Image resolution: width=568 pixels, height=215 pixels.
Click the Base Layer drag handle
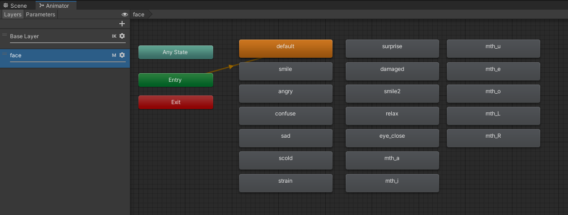coord(5,35)
